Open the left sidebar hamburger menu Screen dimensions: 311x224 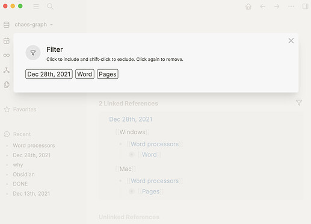[36, 7]
